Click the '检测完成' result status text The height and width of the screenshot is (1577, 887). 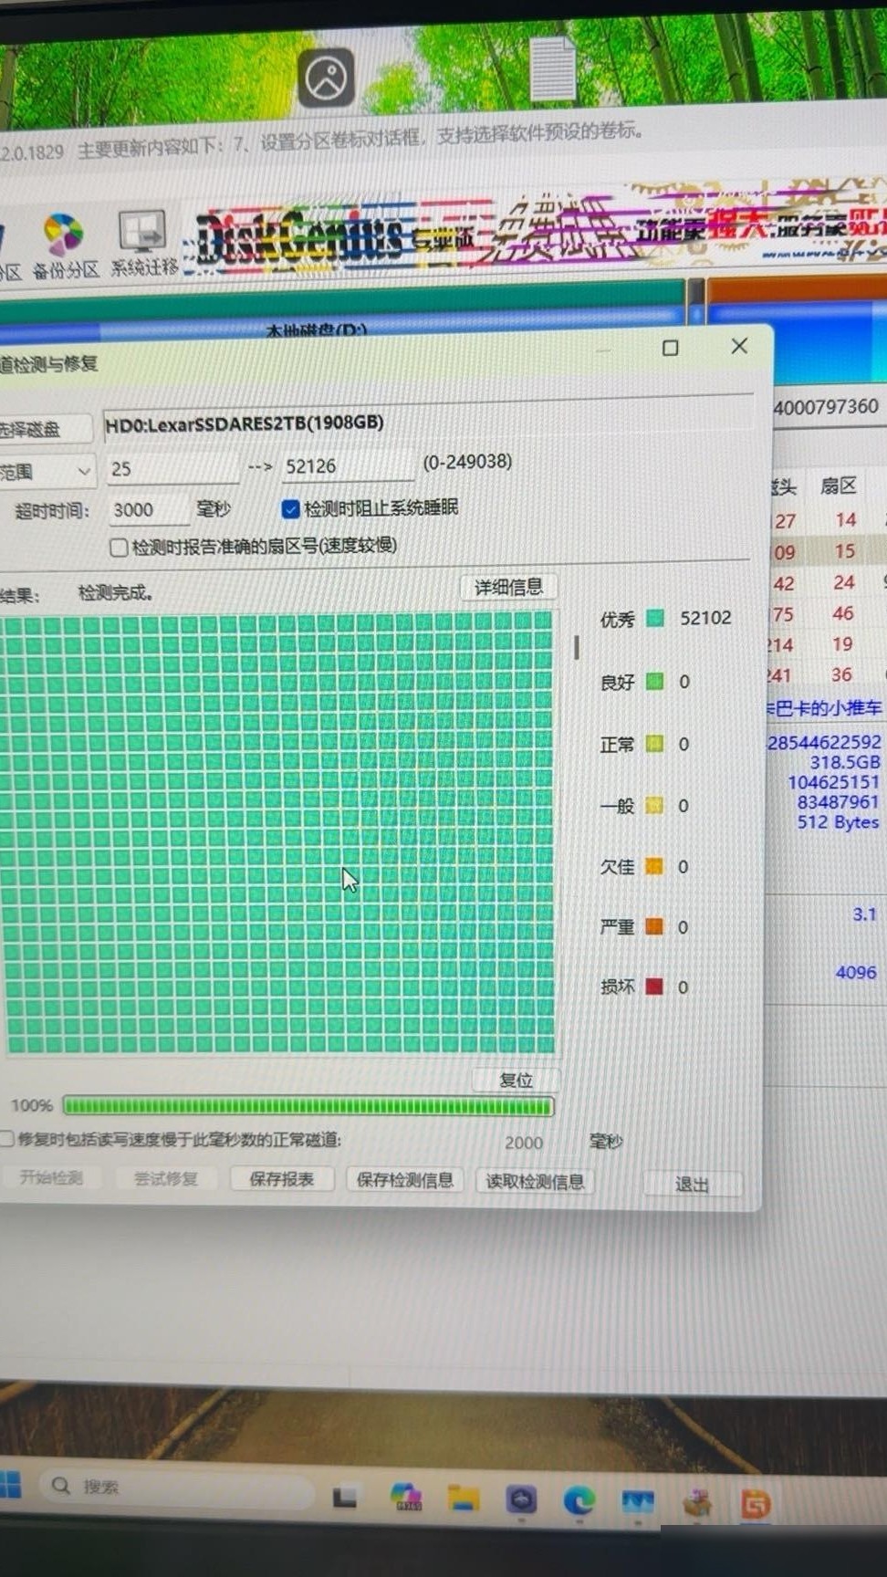point(115,593)
